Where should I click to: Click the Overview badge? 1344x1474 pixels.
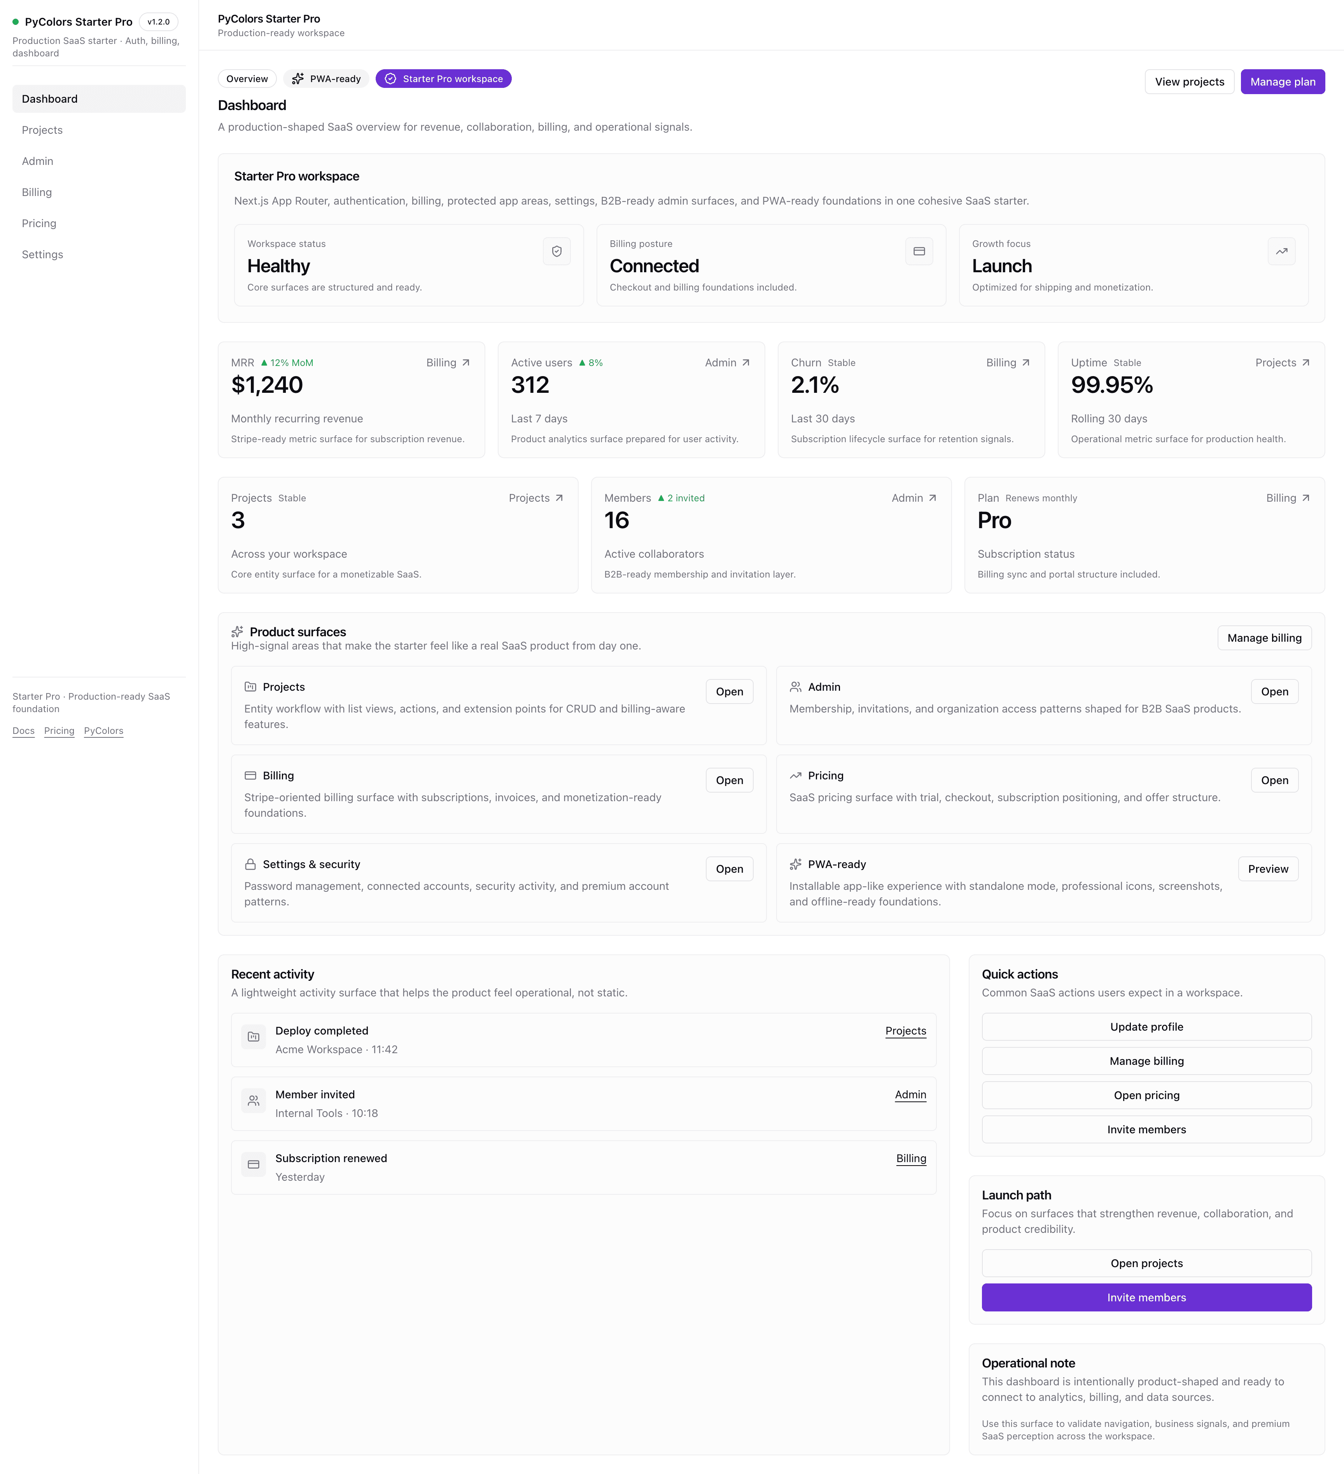[x=247, y=79]
